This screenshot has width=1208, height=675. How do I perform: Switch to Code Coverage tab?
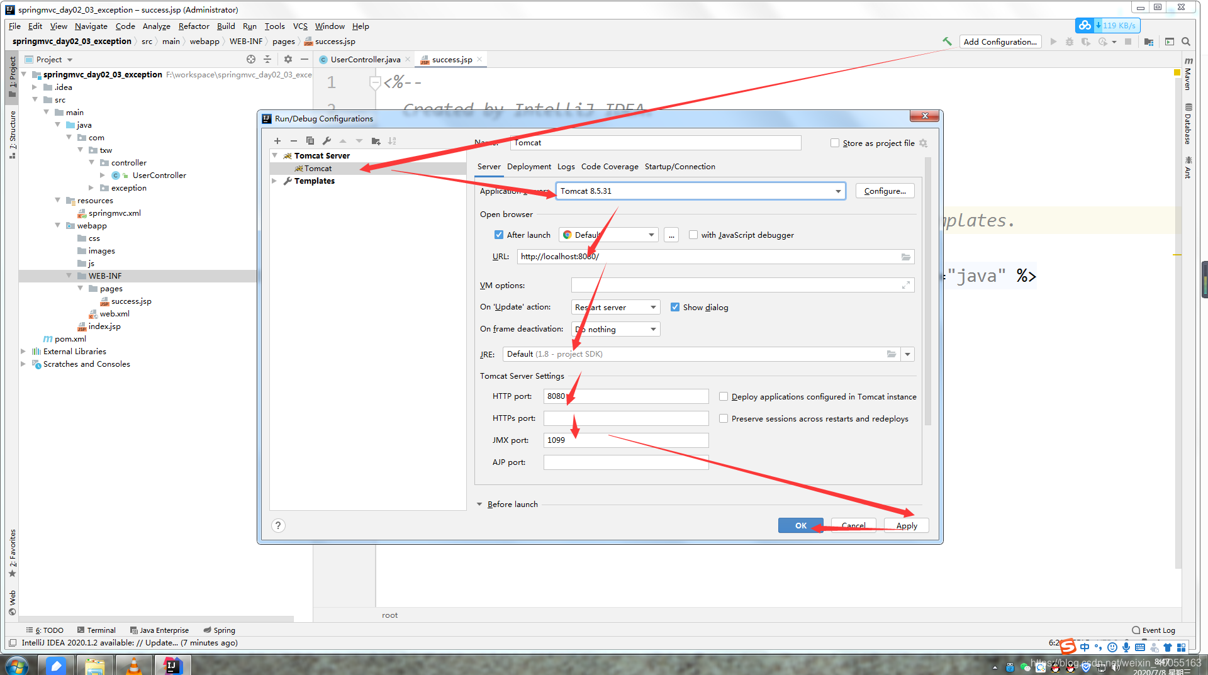[610, 167]
